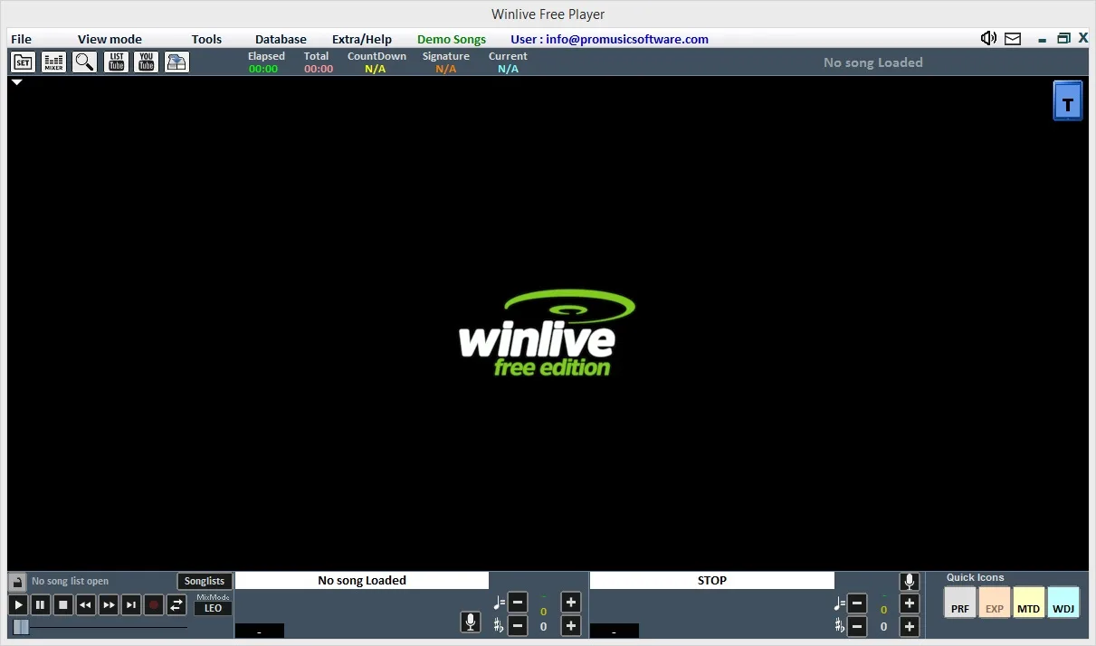Open the List YouTube icon

coord(116,62)
